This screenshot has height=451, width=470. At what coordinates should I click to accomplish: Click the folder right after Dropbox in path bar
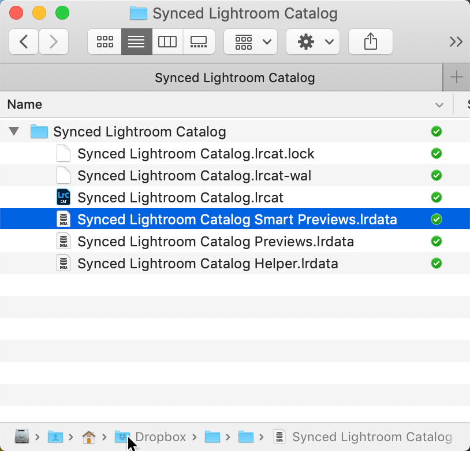[212, 437]
